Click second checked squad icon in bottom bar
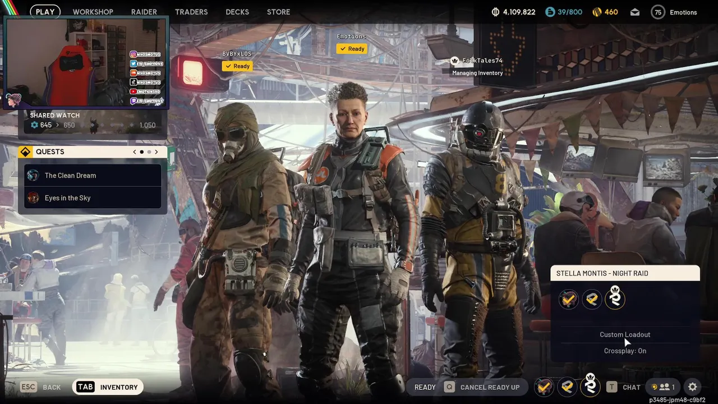Image resolution: width=718 pixels, height=404 pixels. pos(567,387)
